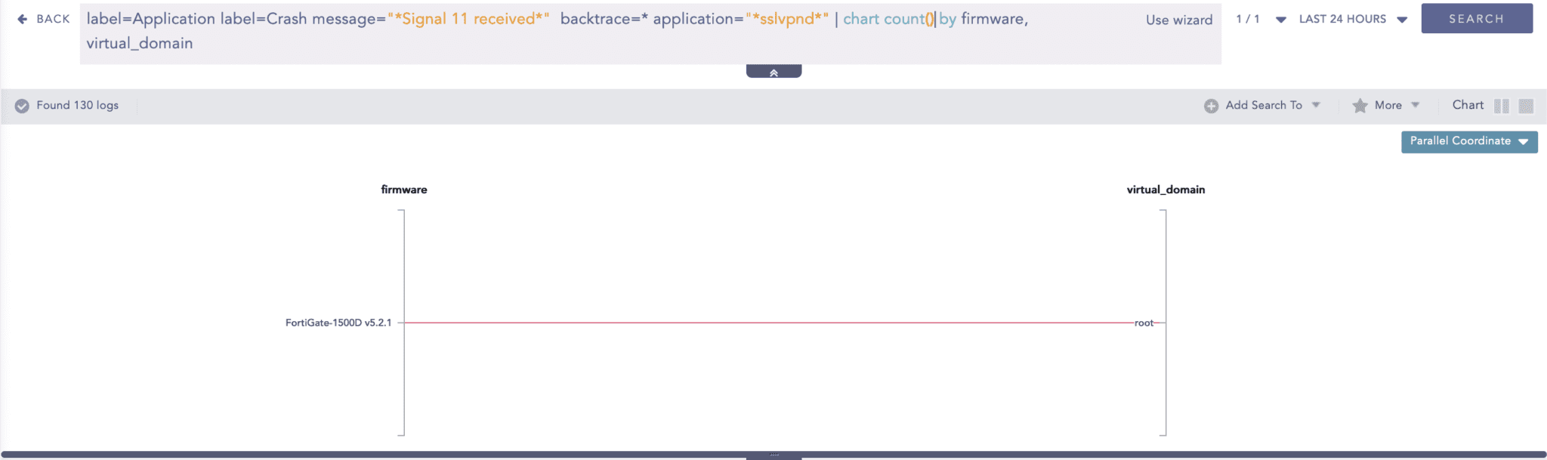
Task: Open the LAST 24 HOURS time range dropdown
Action: tap(1352, 19)
